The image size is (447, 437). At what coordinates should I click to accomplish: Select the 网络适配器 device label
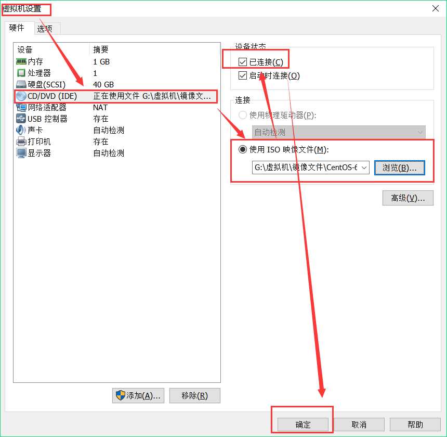pyautogui.click(x=47, y=108)
